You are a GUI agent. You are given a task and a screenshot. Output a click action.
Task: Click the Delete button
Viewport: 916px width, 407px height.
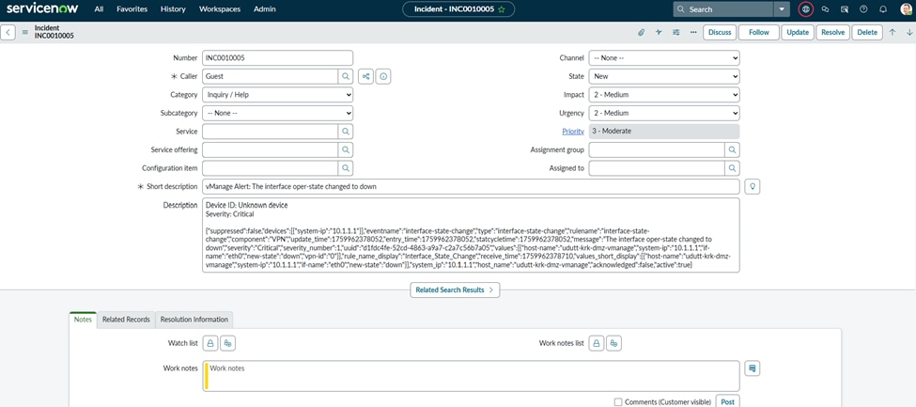coord(867,32)
